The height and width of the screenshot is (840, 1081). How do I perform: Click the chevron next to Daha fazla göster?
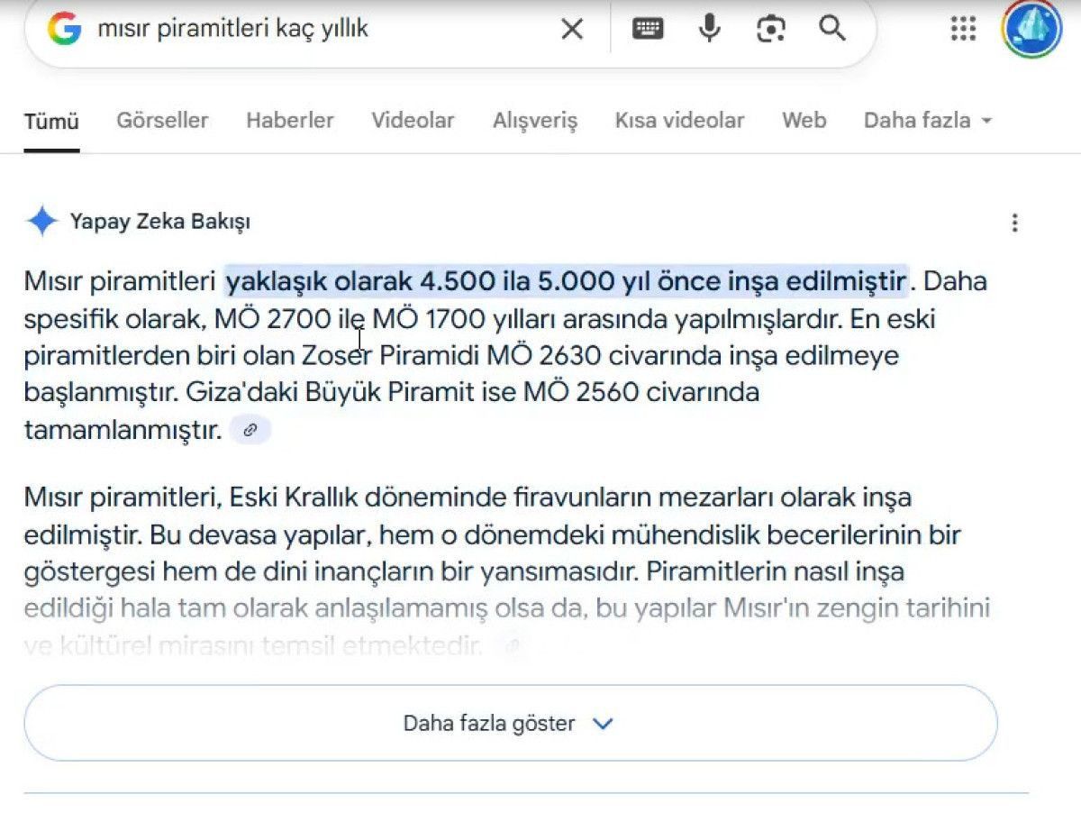pos(604,724)
